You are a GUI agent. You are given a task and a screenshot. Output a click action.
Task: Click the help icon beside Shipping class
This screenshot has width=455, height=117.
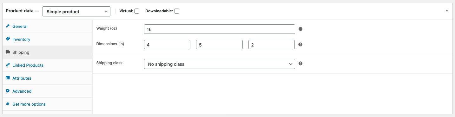(x=300, y=63)
